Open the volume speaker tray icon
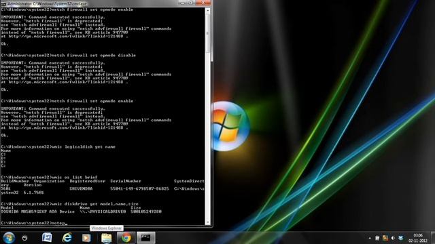The height and width of the screenshot is (244, 435). point(393,238)
